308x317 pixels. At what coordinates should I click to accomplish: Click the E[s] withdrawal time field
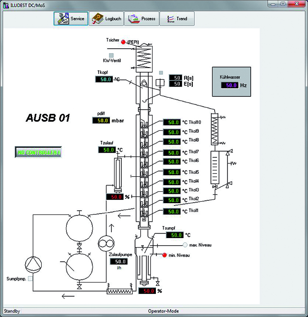(175, 84)
